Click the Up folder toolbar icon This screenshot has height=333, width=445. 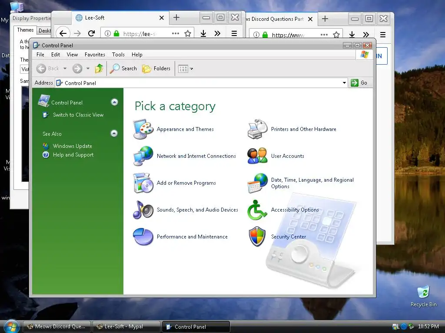[99, 69]
